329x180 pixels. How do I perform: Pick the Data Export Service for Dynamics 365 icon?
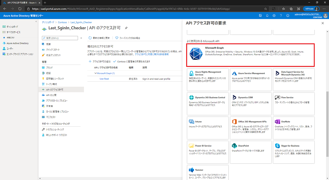pyautogui.click(x=277, y=73)
